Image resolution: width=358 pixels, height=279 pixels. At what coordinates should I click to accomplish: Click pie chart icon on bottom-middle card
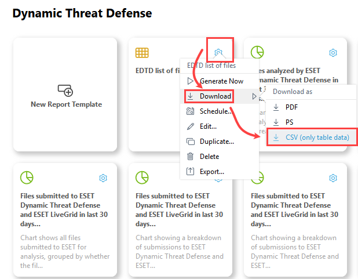point(142,177)
